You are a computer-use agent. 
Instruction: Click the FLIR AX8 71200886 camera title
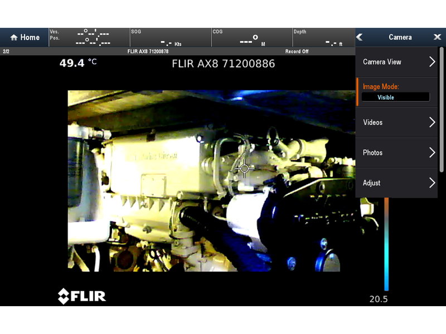tap(223, 63)
